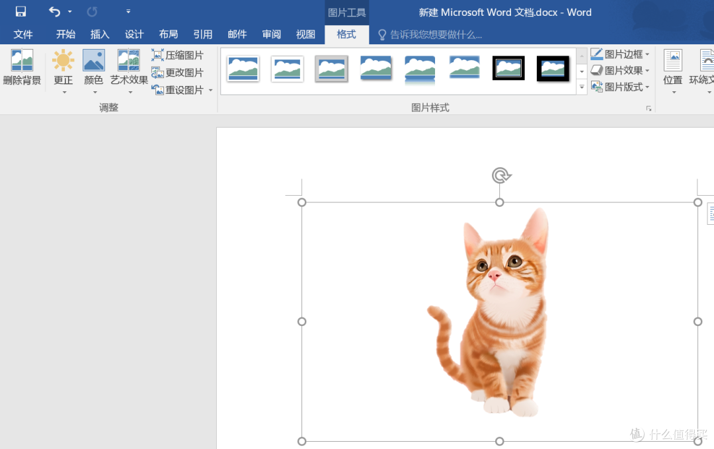
Task: Apply the fourth picture style with drop shadow
Action: pyautogui.click(x=376, y=69)
